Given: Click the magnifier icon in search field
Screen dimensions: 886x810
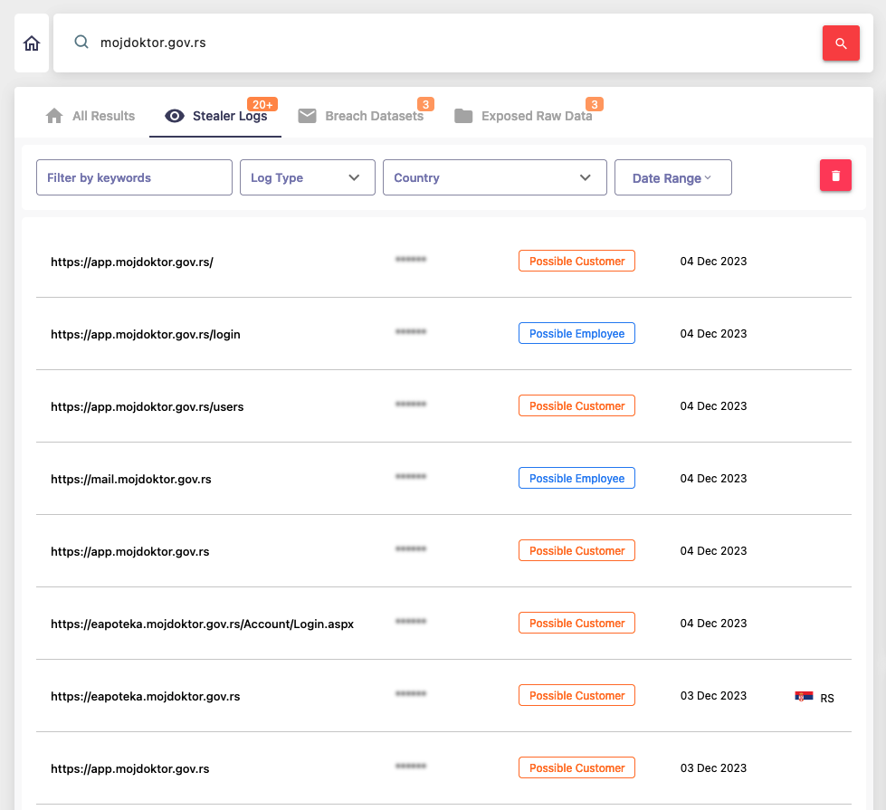Looking at the screenshot, I should coord(81,42).
